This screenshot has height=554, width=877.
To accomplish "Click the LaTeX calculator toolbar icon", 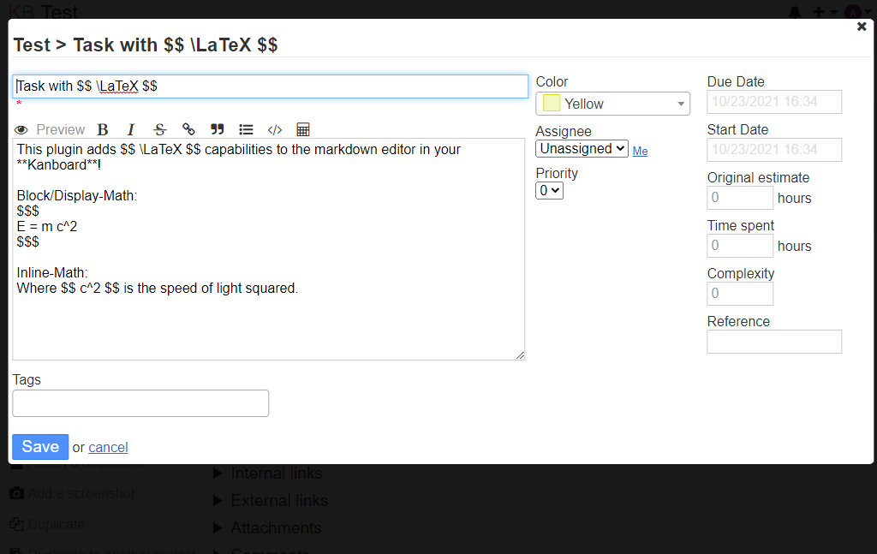I will (x=303, y=129).
